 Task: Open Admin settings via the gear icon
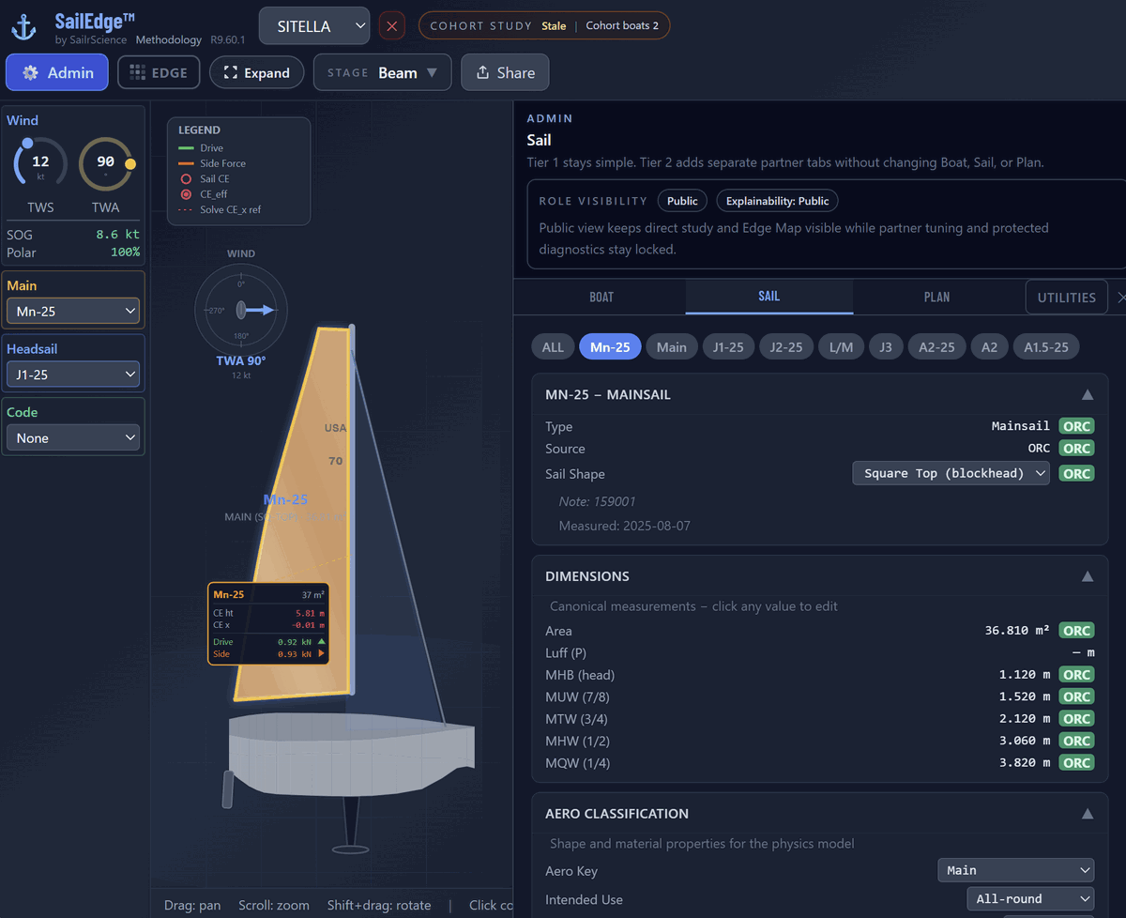pos(31,72)
